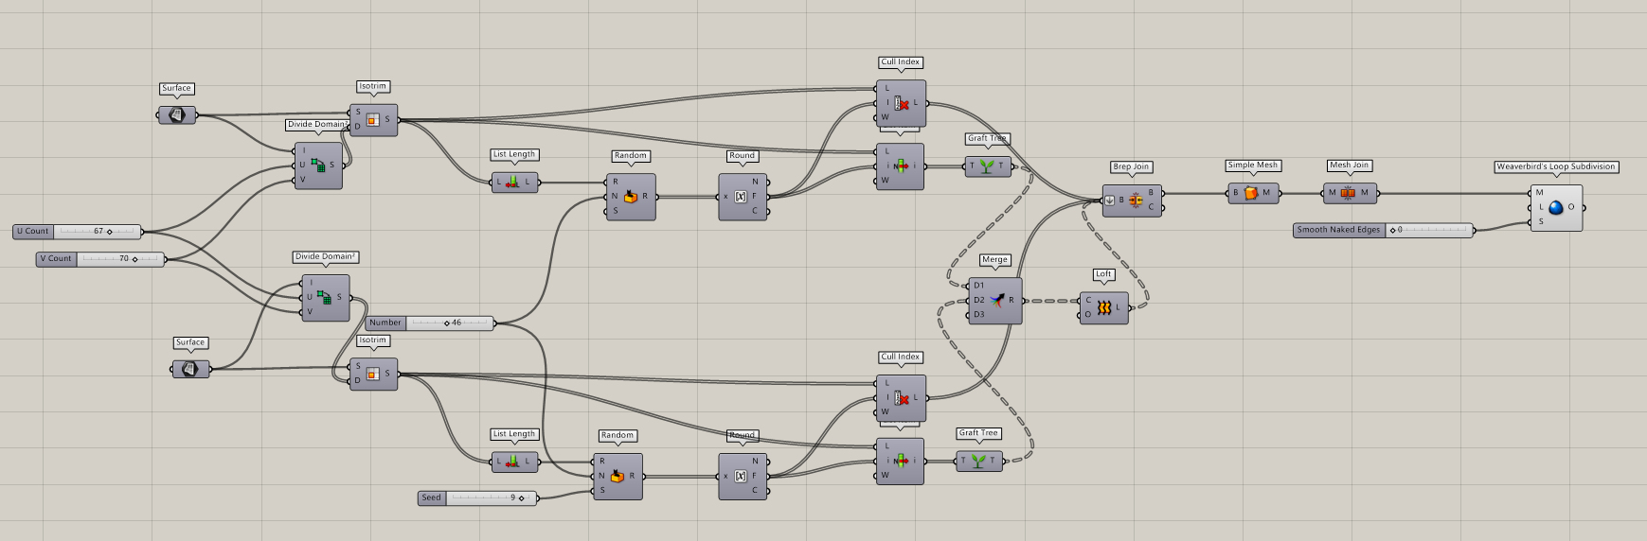Click the V Count slider track

pos(120,259)
